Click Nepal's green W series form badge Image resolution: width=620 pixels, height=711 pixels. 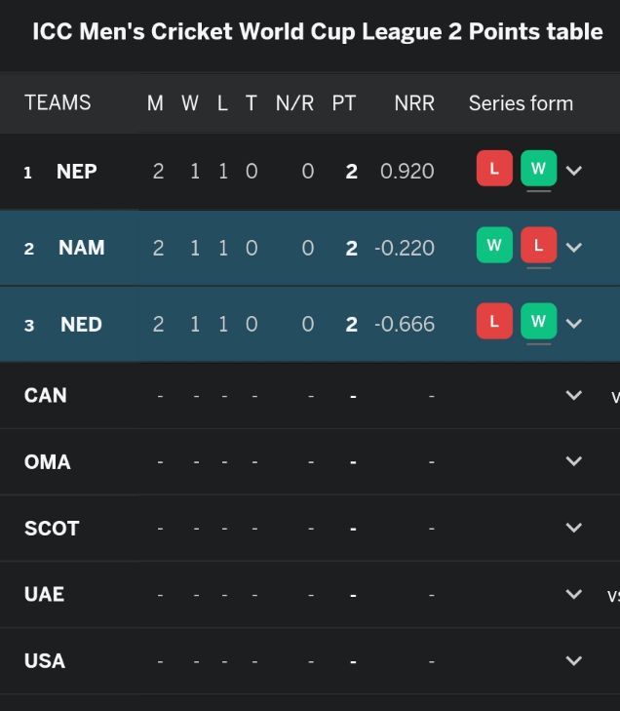538,169
